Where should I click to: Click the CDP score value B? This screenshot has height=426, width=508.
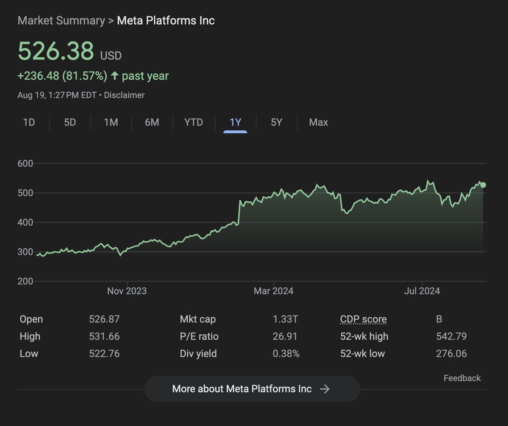tap(439, 319)
